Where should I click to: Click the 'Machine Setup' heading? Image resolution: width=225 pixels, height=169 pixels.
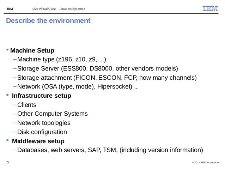point(32,50)
